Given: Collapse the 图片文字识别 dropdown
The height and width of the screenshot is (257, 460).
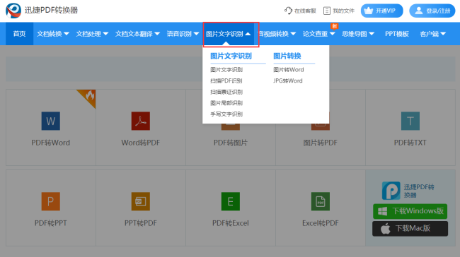Looking at the screenshot, I should 229,34.
